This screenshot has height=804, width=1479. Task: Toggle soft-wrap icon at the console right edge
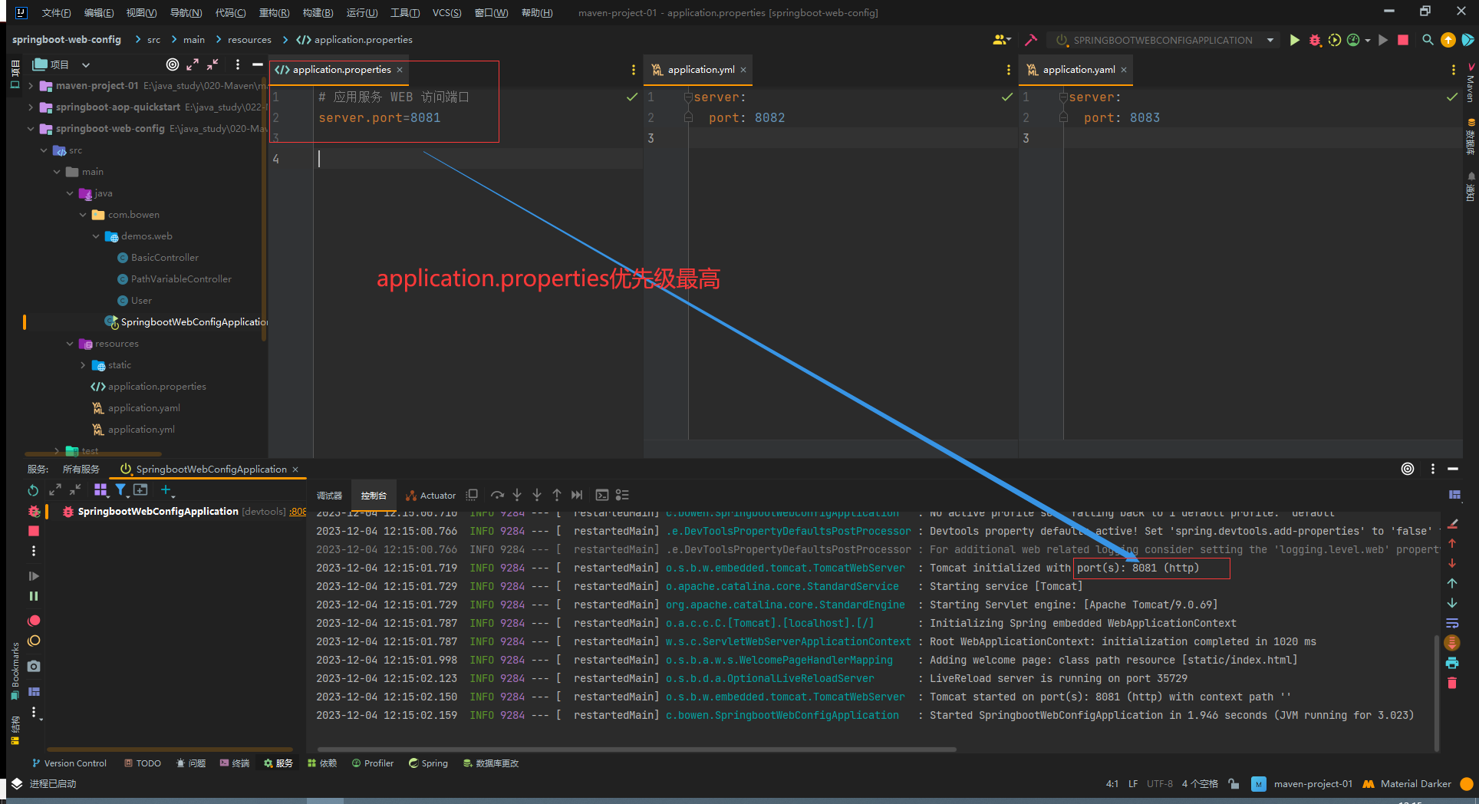click(x=1452, y=623)
